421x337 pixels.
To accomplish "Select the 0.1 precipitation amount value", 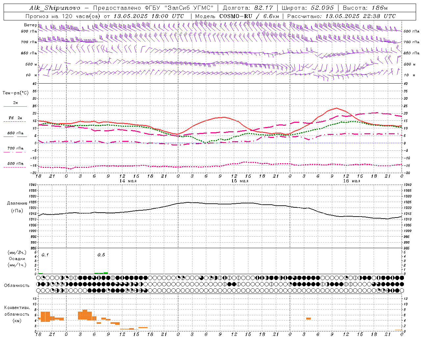I will coord(45,255).
